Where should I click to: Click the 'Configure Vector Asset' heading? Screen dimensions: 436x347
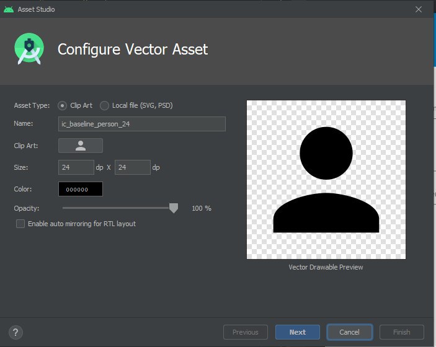coord(133,50)
